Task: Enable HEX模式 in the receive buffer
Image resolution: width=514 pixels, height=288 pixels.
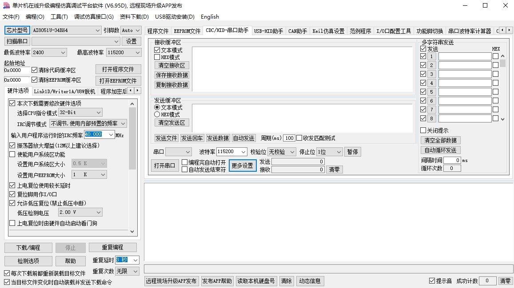Action: coord(157,57)
